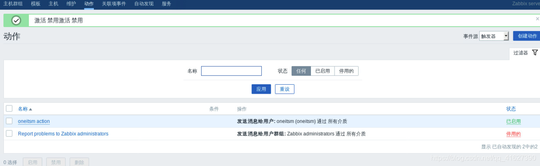This screenshot has width=540, height=166.
Task: Dismiss the green success message
Action: (x=537, y=19)
